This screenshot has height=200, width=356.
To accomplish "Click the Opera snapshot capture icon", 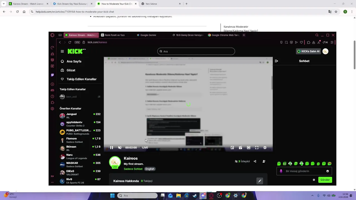I will click(286, 42).
